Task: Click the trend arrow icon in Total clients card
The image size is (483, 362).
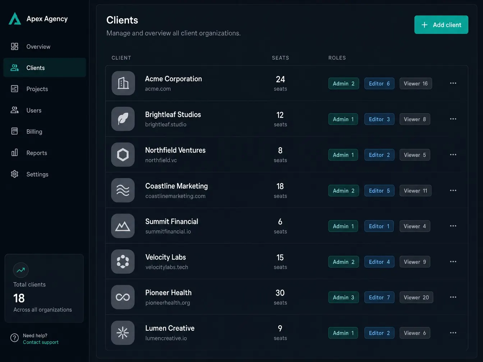Action: point(21,270)
